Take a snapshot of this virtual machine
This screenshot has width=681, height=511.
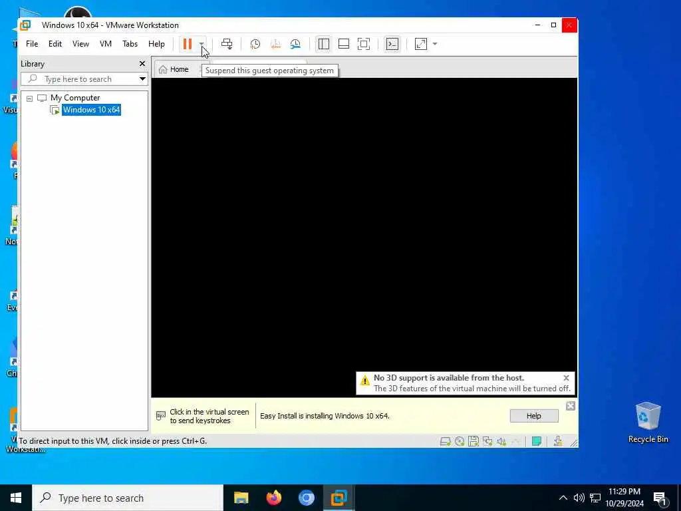[x=255, y=44]
